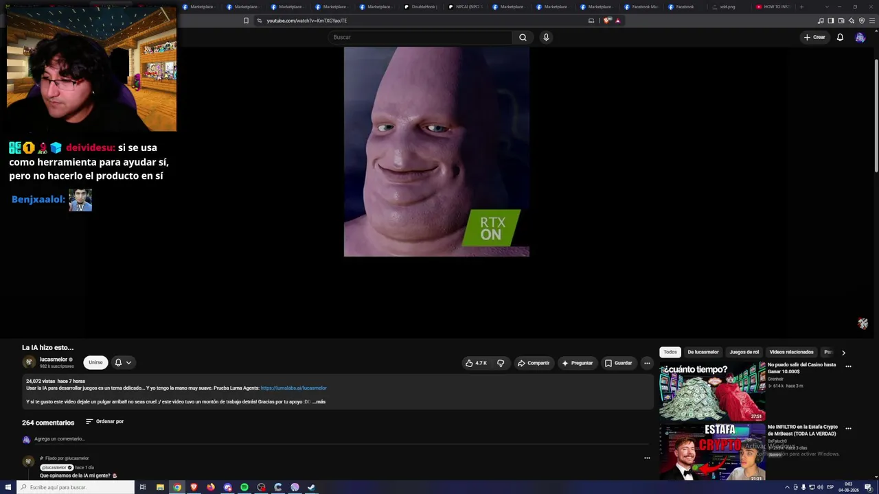
Task: Start voice search with the microphone icon
Action: pyautogui.click(x=546, y=37)
